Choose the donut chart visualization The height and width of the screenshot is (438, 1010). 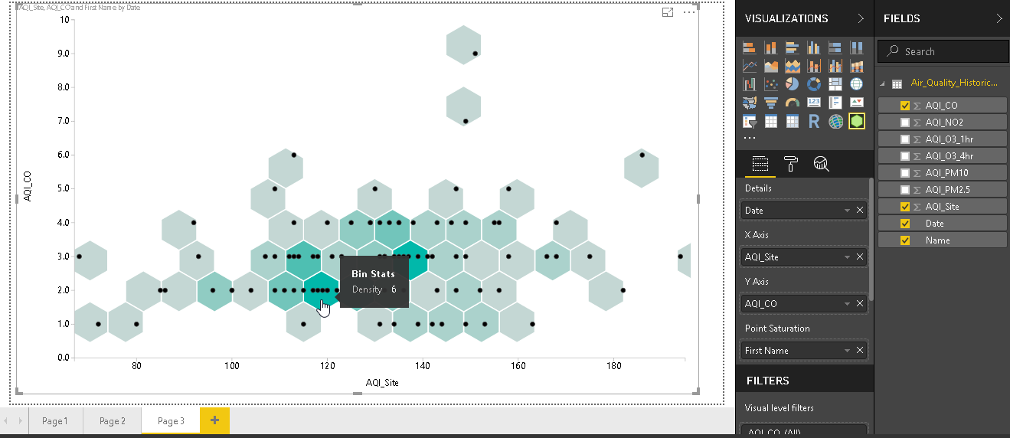click(814, 84)
